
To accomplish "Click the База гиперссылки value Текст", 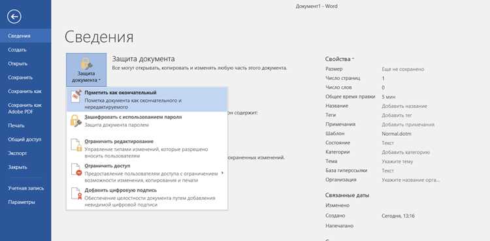I will (x=388, y=170).
